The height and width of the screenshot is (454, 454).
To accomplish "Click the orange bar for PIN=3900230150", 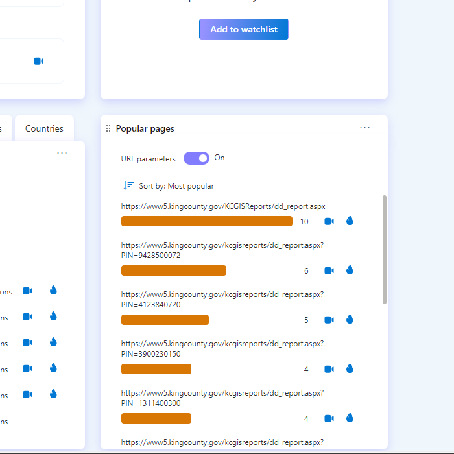I will tap(156, 369).
